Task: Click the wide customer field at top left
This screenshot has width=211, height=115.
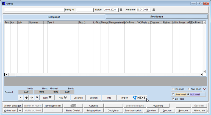Action: (34, 10)
